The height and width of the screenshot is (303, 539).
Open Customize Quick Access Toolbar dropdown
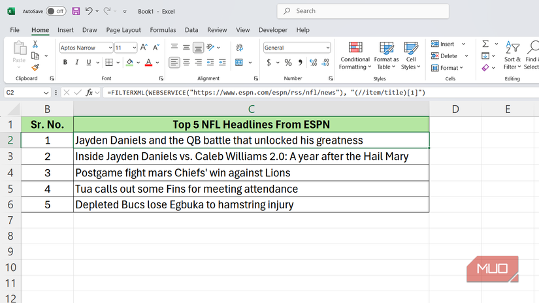pos(125,11)
